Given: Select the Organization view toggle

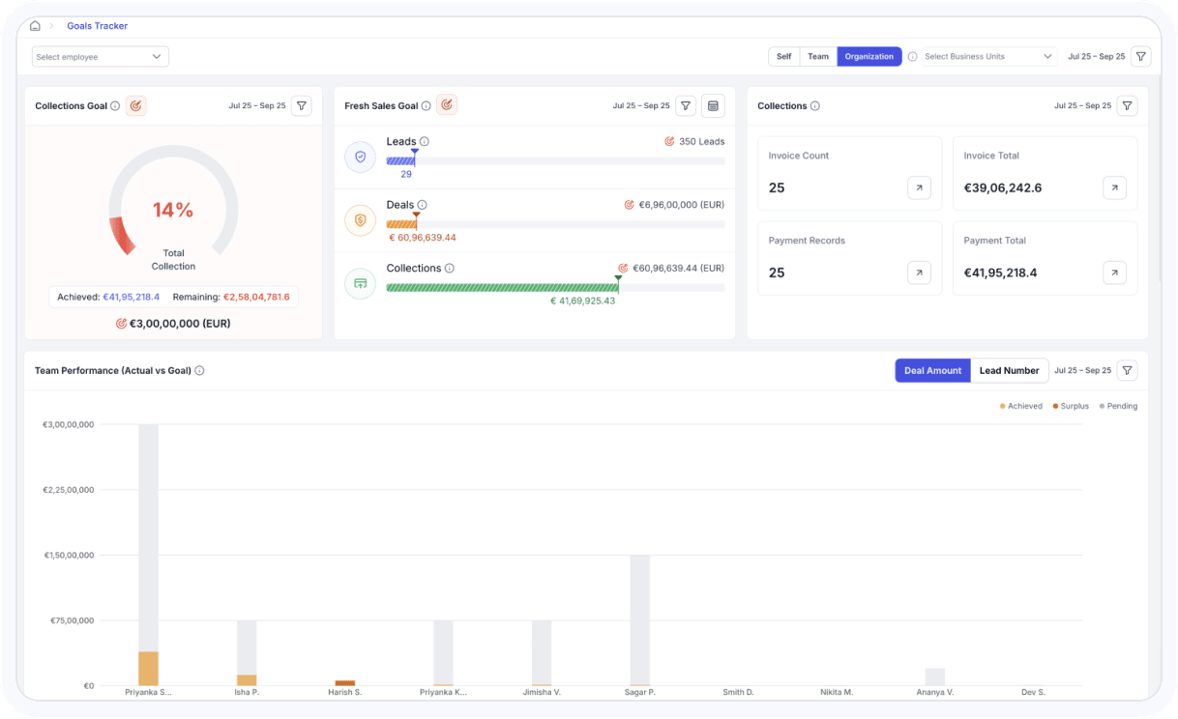Looking at the screenshot, I should [869, 57].
